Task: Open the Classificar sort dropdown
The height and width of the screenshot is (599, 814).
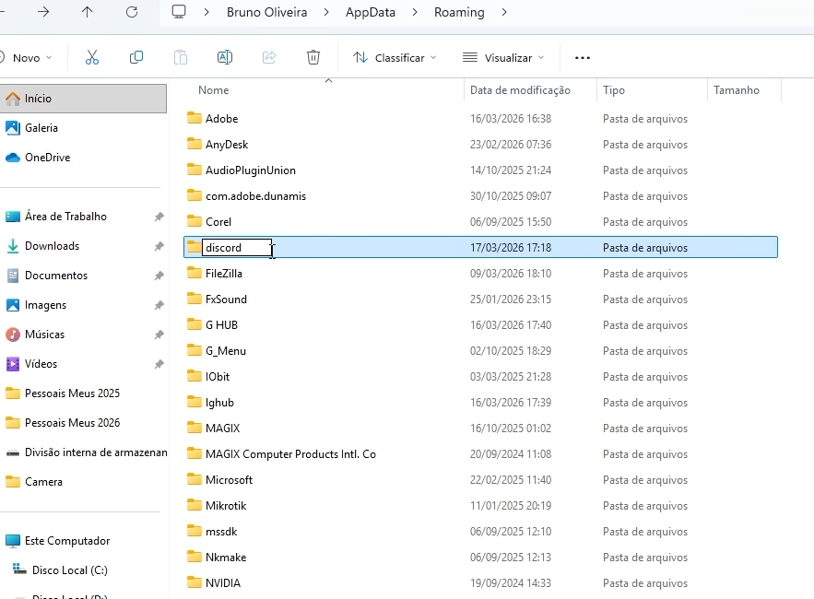Action: click(x=395, y=58)
